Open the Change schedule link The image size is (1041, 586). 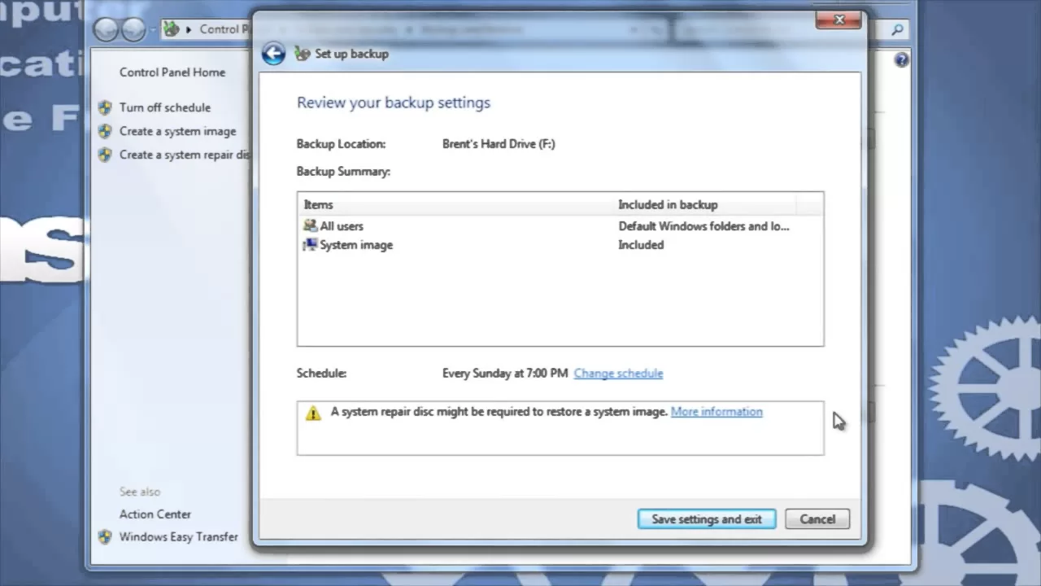(618, 374)
